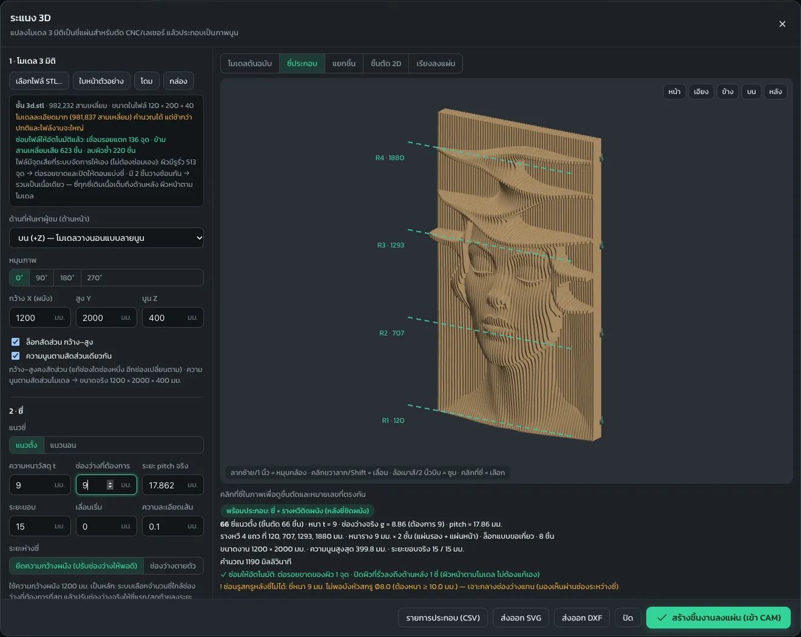Click the ส่งออก SVG button
801x637 pixels.
point(521,618)
